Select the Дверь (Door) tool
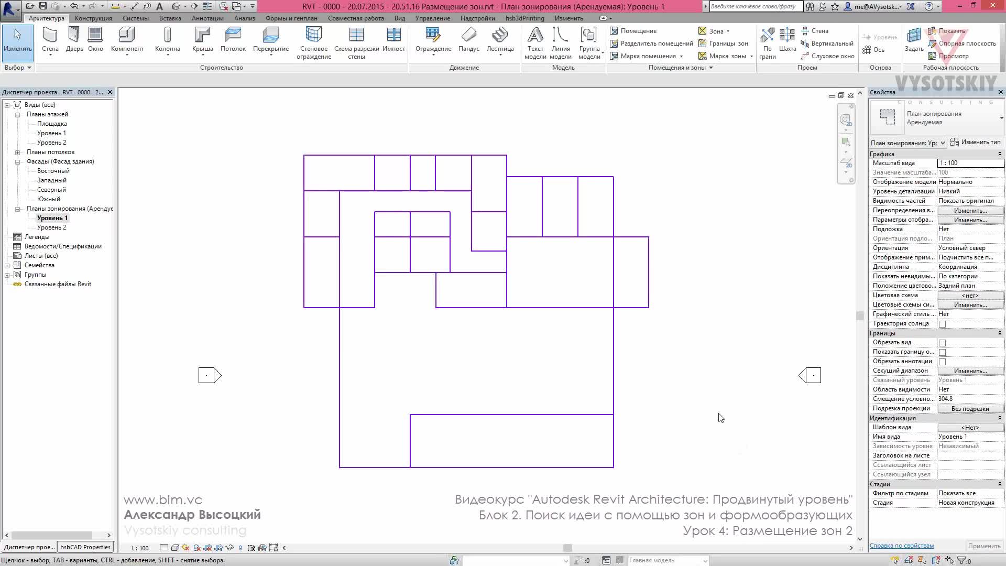The width and height of the screenshot is (1006, 566). (74, 40)
